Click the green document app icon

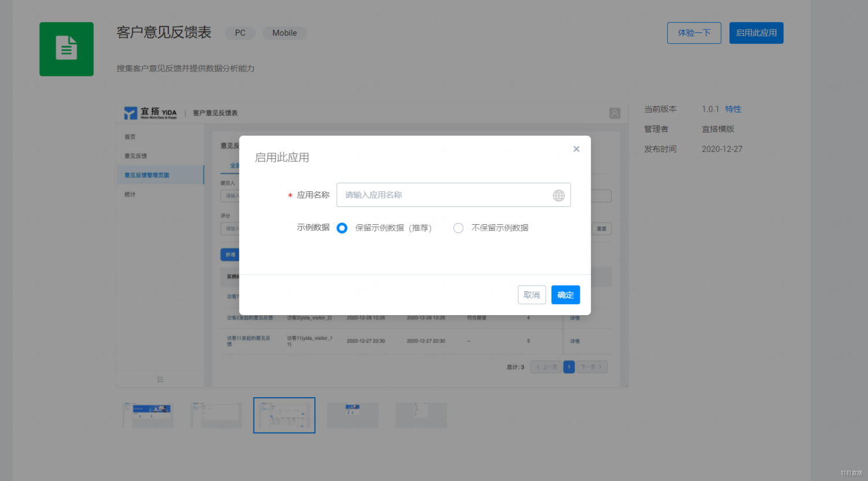click(x=67, y=49)
